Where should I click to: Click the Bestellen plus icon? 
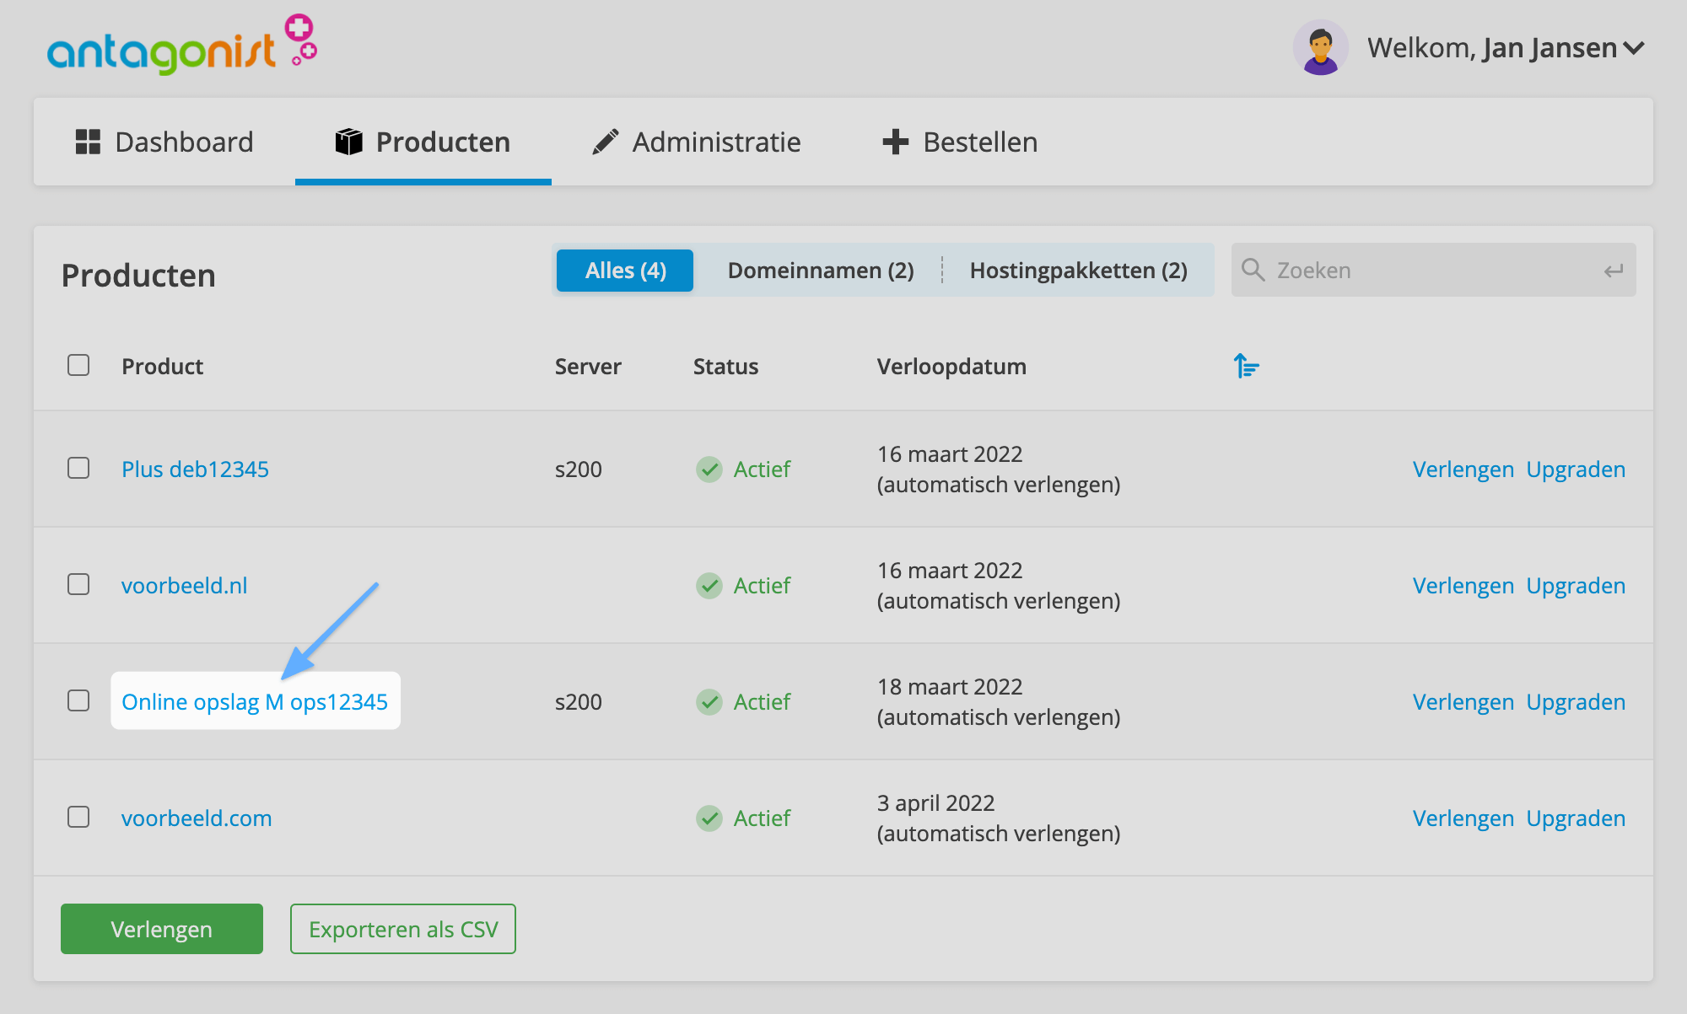coord(894,142)
